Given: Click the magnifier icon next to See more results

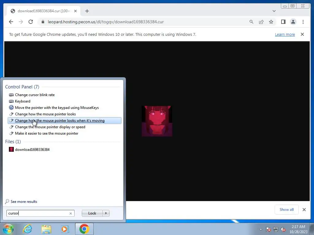Looking at the screenshot, I should pos(7,201).
